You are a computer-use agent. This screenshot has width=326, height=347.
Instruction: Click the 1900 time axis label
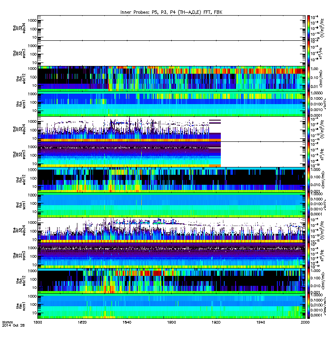point(171,322)
